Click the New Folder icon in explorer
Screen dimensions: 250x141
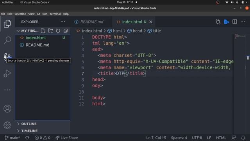(x=50, y=31)
